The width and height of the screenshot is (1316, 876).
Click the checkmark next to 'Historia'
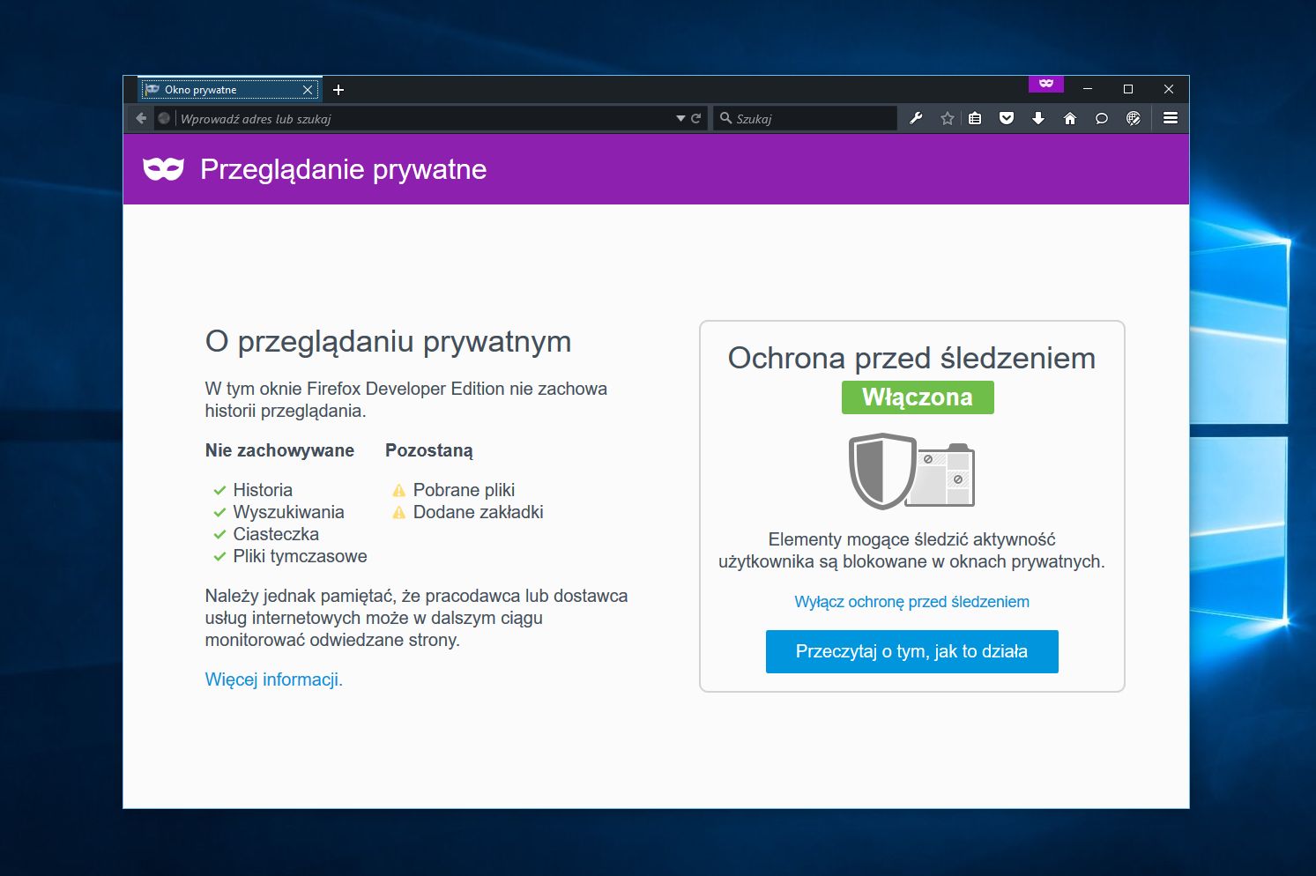point(219,490)
